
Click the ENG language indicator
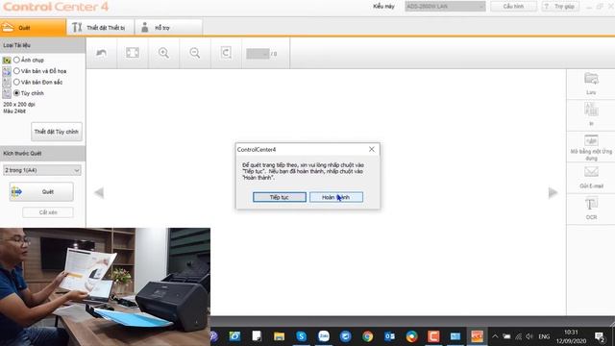[544, 336]
